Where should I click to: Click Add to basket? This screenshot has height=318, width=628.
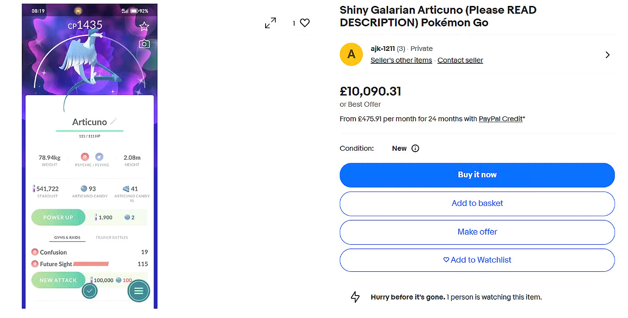tap(477, 203)
